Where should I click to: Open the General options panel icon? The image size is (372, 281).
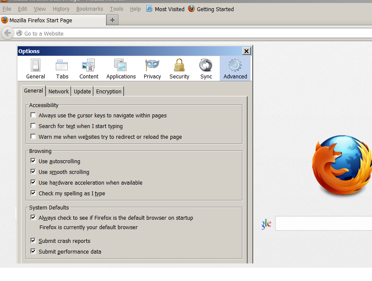[x=36, y=69]
